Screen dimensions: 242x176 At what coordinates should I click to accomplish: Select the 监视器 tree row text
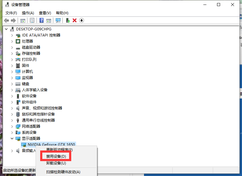pos(27,78)
